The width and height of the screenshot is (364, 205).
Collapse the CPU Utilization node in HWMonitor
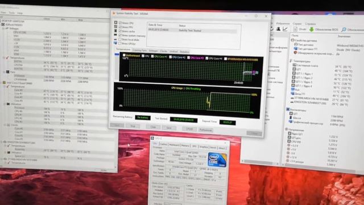(5, 104)
